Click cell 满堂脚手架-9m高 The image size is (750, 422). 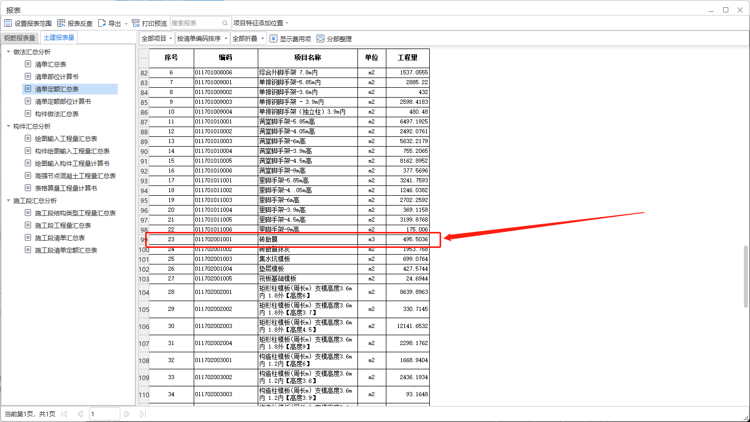308,171
